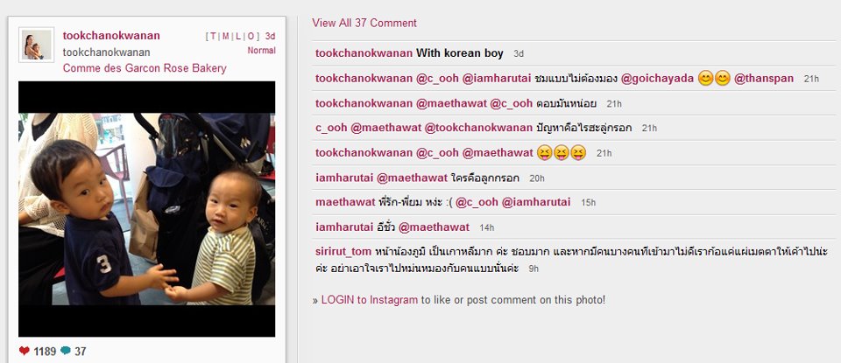This screenshot has height=363, width=841.
Task: Open the @thanspan mention
Action: 763,78
